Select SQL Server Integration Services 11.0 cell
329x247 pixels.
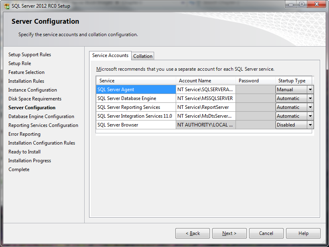tap(136, 116)
